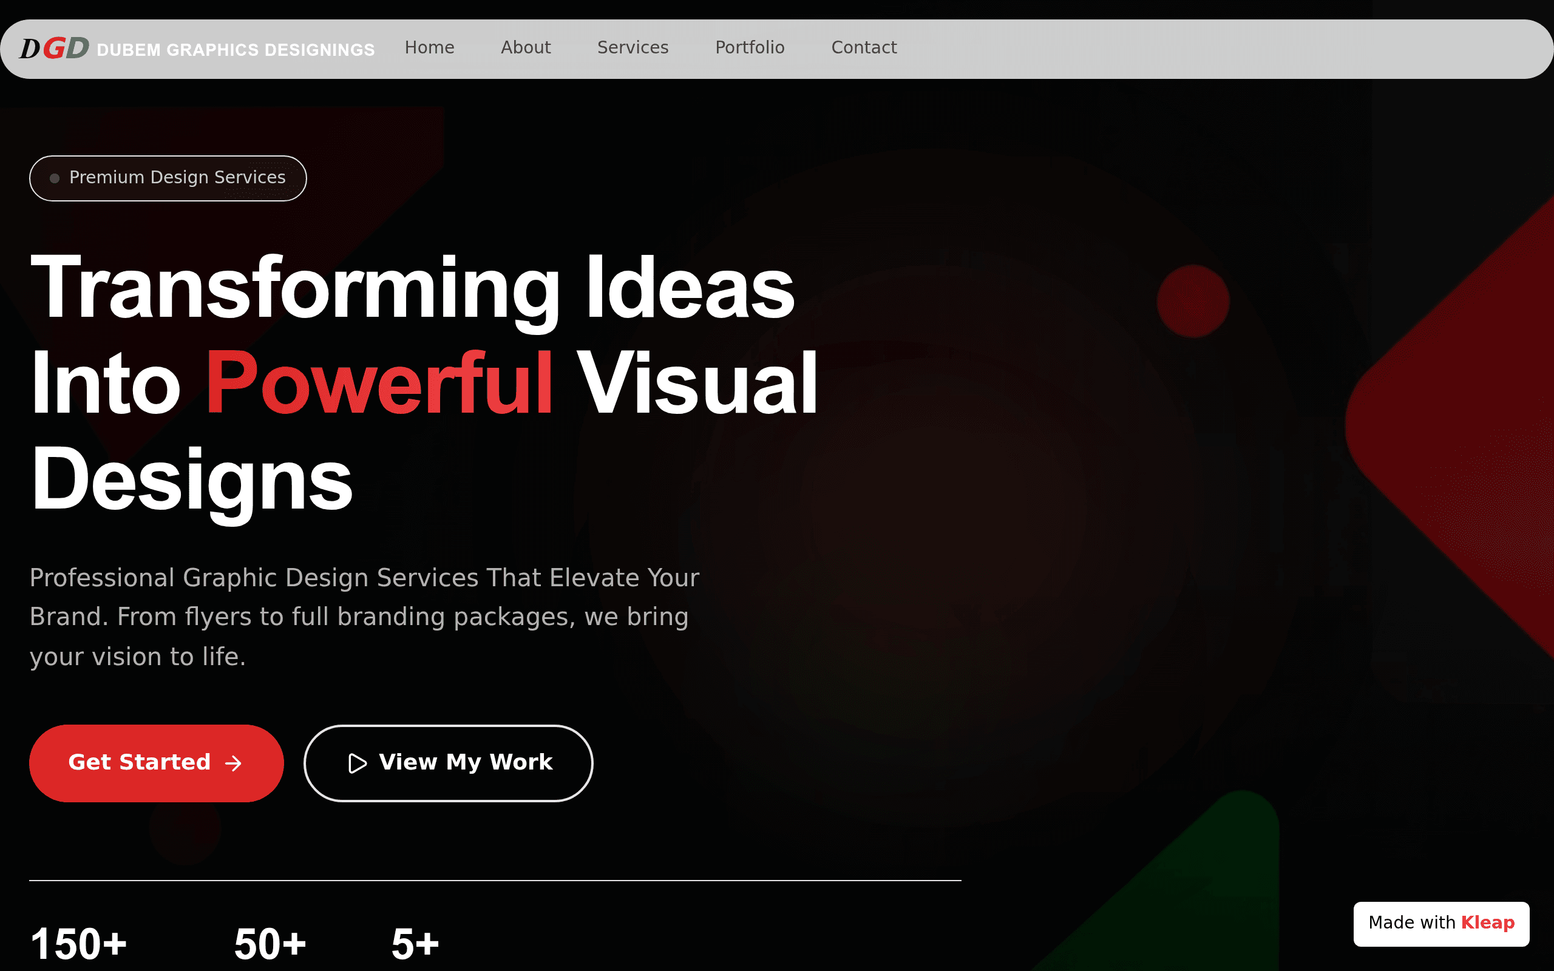Open the Contact nav link
Screen dimensions: 1554x971
(x=864, y=47)
